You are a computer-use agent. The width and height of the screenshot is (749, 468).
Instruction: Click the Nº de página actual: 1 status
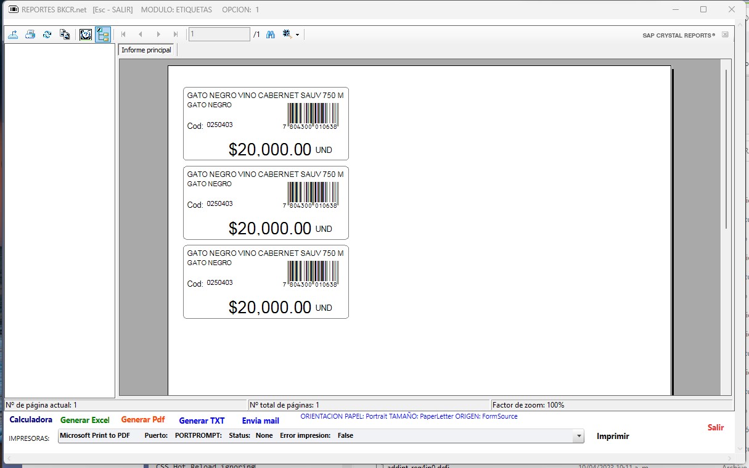(x=42, y=405)
